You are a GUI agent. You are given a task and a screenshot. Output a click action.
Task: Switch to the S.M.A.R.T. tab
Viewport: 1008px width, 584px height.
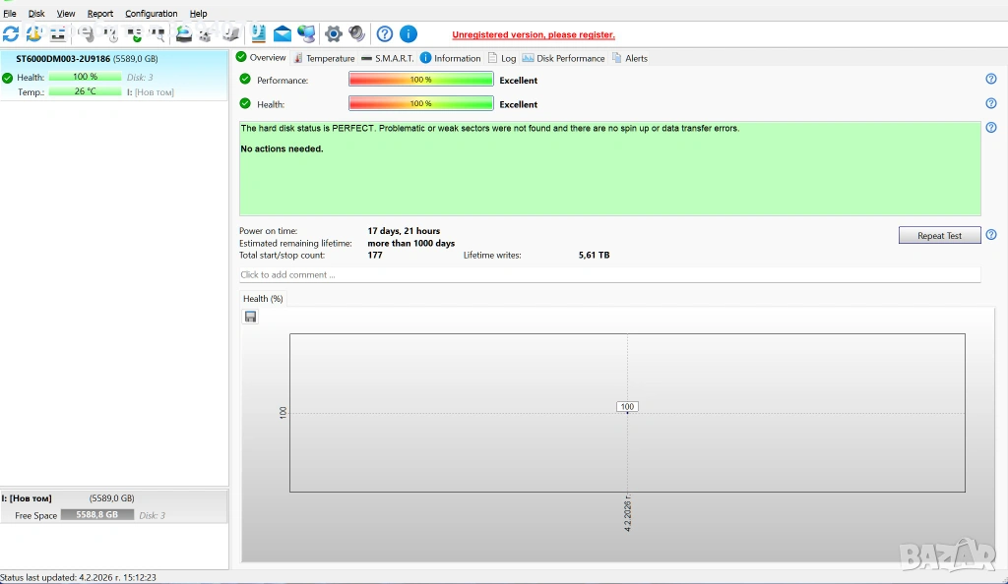point(388,58)
